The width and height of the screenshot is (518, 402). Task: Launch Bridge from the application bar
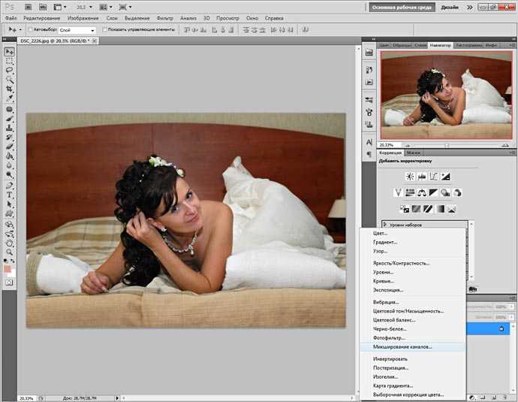pyautogui.click(x=28, y=7)
